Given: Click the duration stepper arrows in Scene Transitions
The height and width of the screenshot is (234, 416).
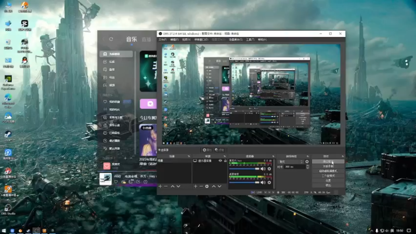Looking at the screenshot, I should pos(307,167).
